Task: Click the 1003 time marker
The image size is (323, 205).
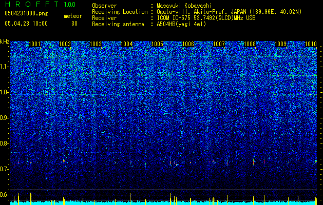Action: (x=96, y=44)
